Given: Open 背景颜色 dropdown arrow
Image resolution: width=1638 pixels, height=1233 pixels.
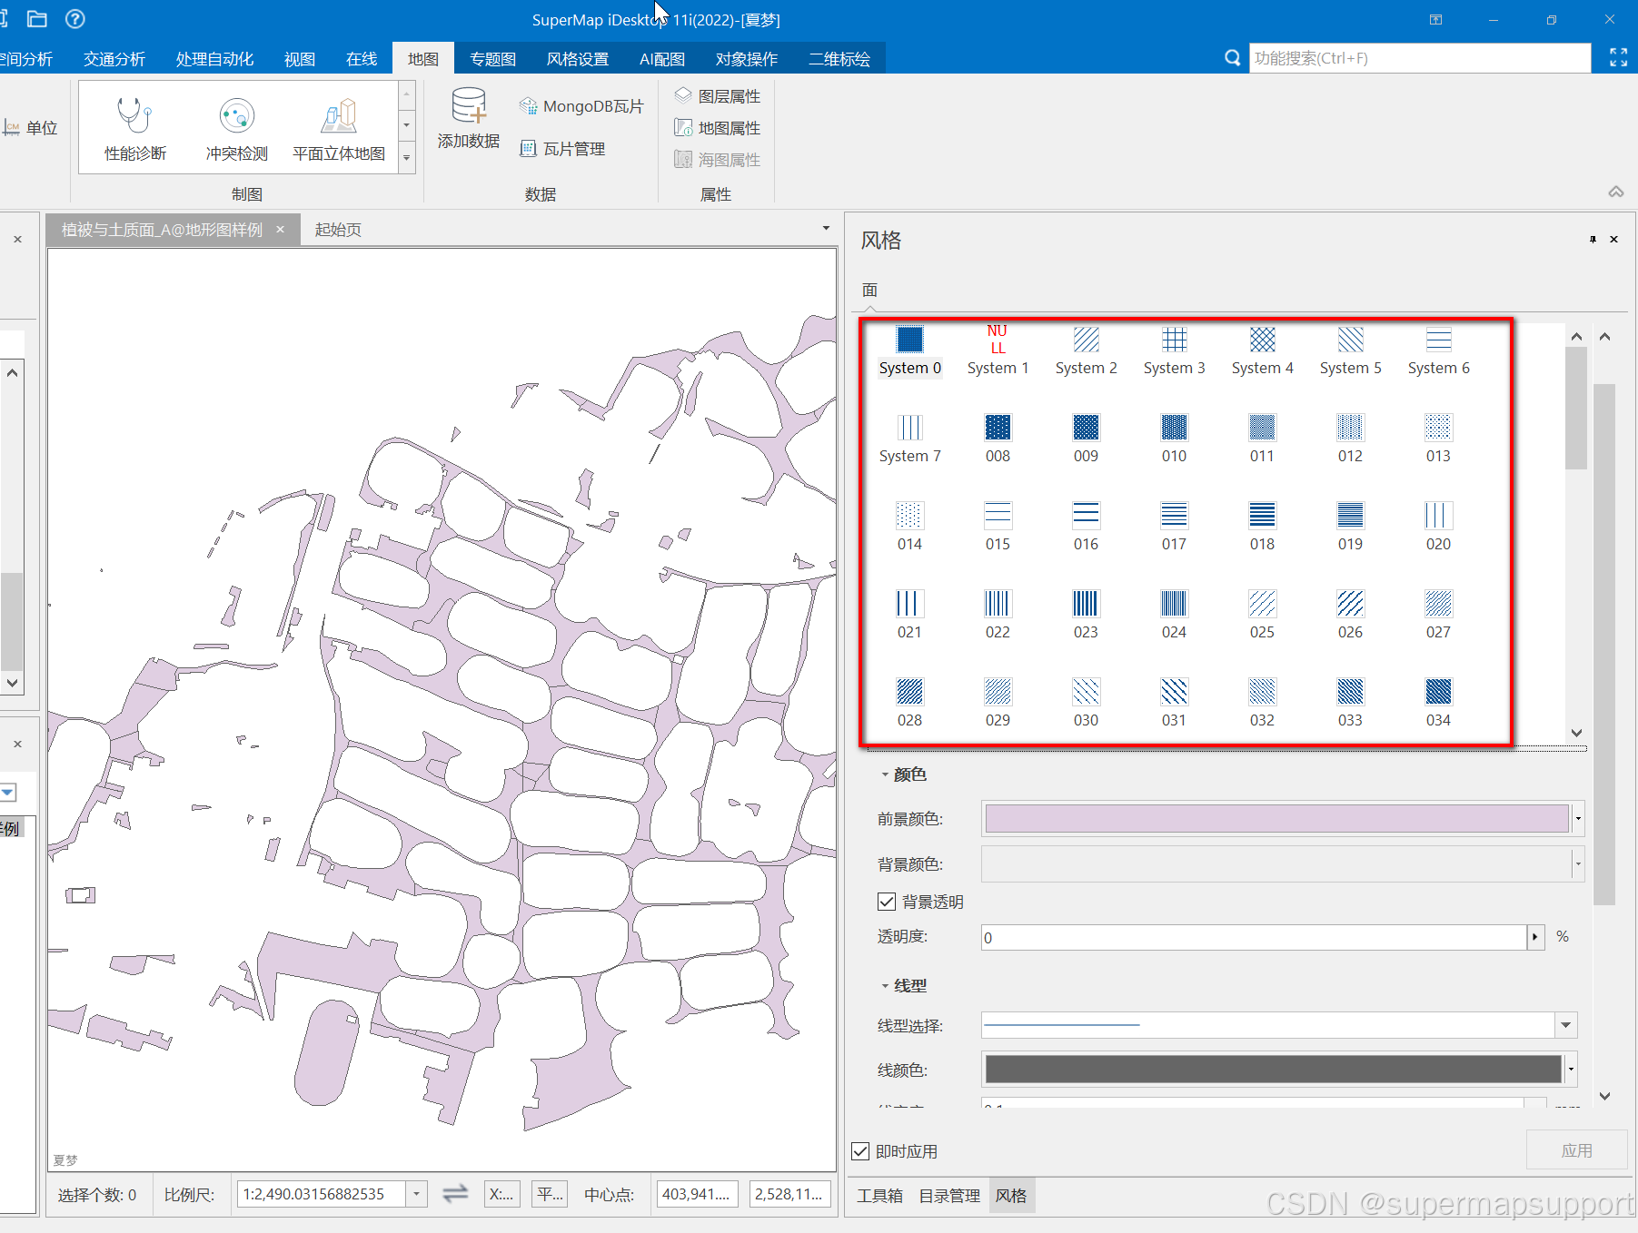Looking at the screenshot, I should click(x=1578, y=864).
